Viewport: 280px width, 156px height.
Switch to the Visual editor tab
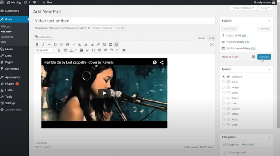coord(201,38)
